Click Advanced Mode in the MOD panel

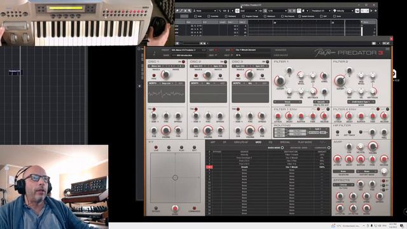click(299, 148)
